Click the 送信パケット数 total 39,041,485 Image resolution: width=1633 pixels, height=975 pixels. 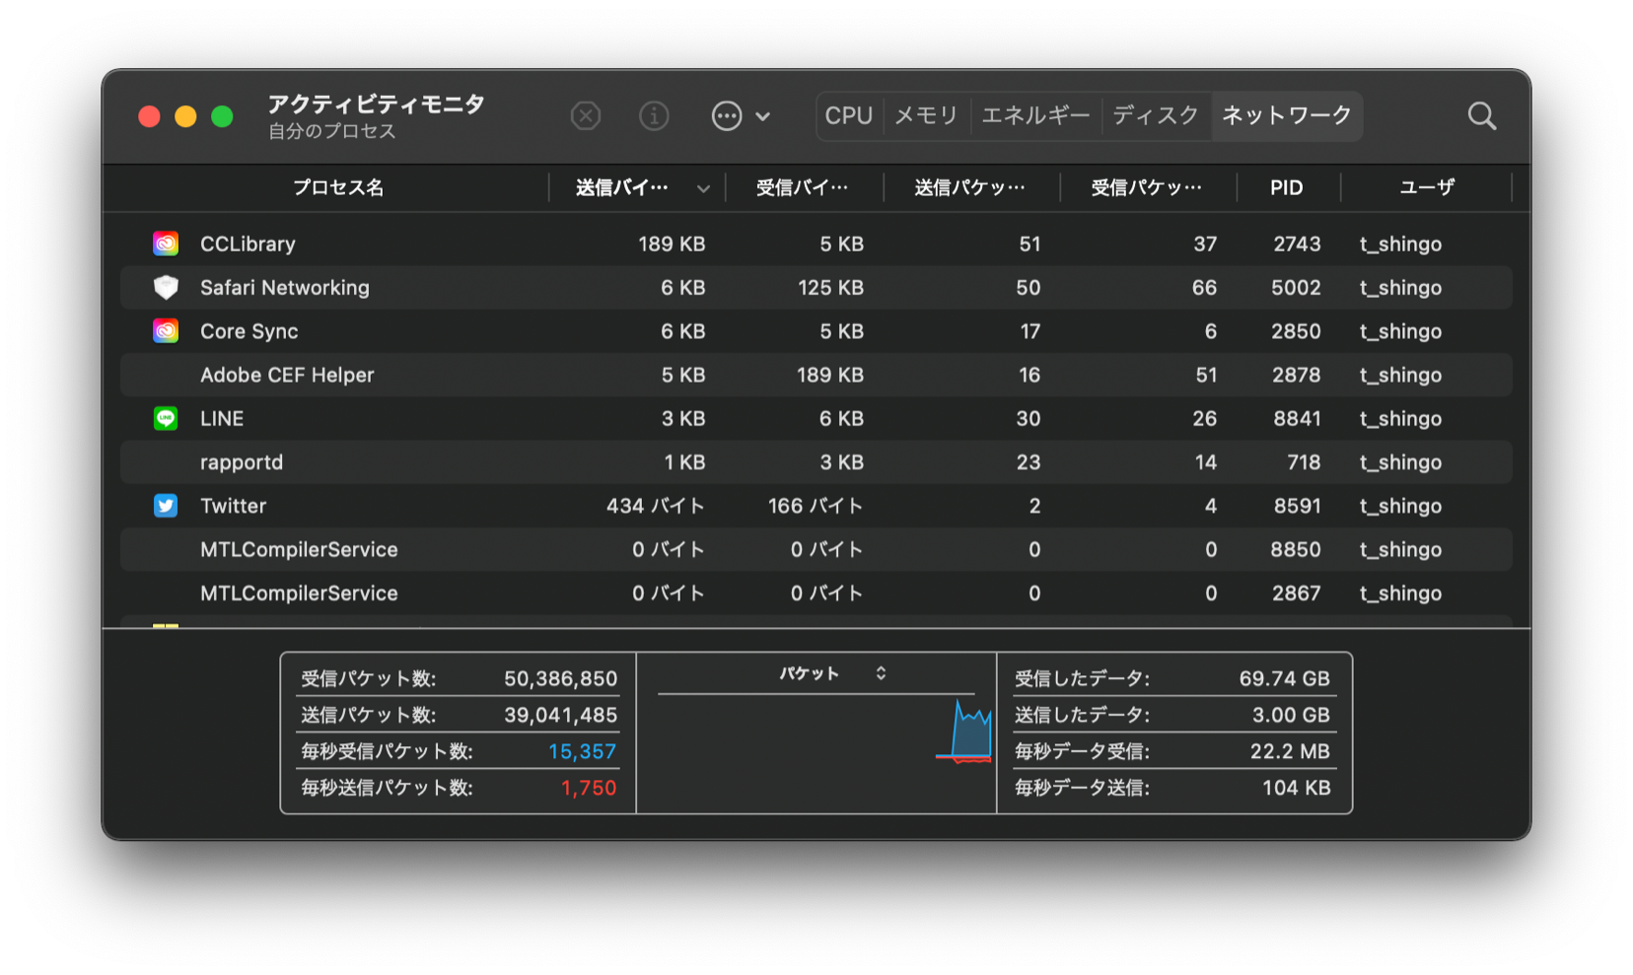pyautogui.click(x=560, y=715)
